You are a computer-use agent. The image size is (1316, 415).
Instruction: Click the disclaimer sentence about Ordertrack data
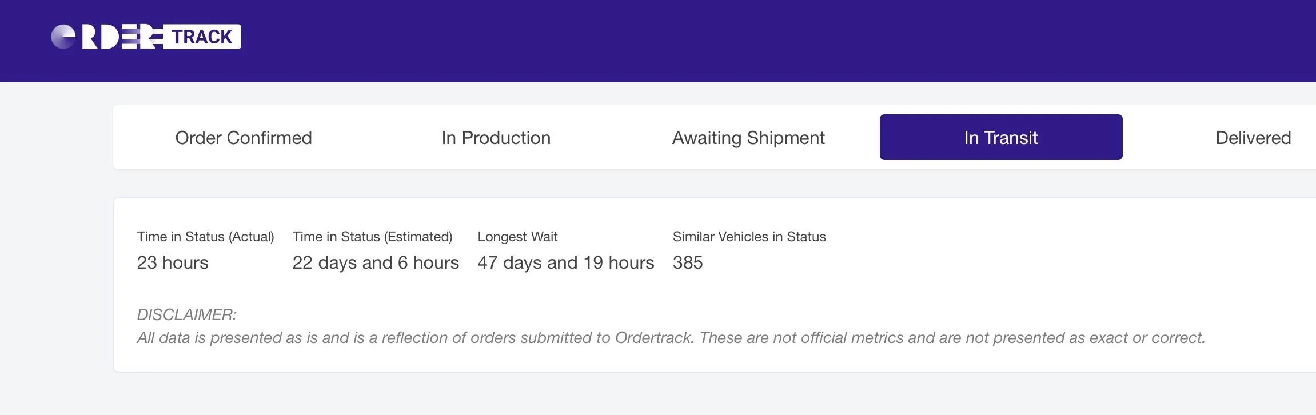point(671,338)
